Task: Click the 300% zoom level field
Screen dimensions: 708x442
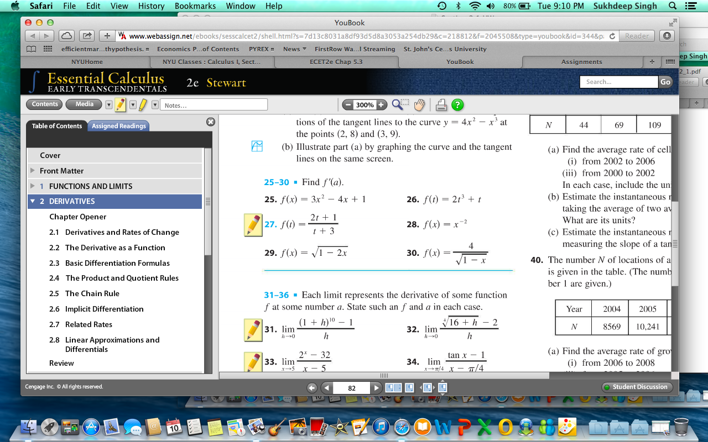Action: coord(365,105)
